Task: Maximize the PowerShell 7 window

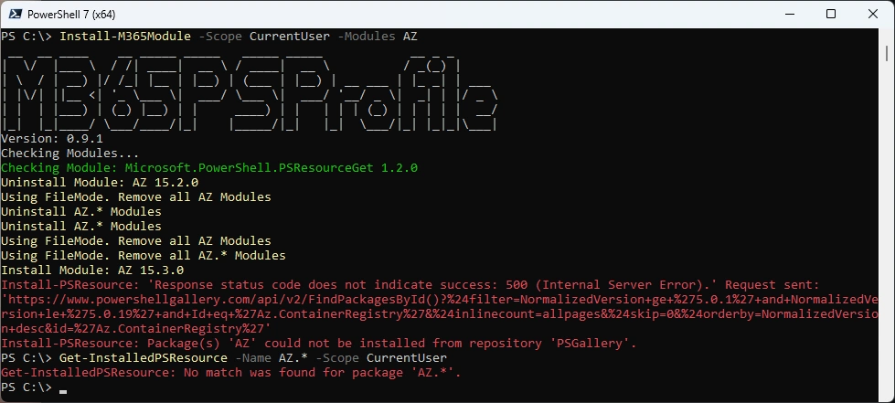Action: point(830,14)
